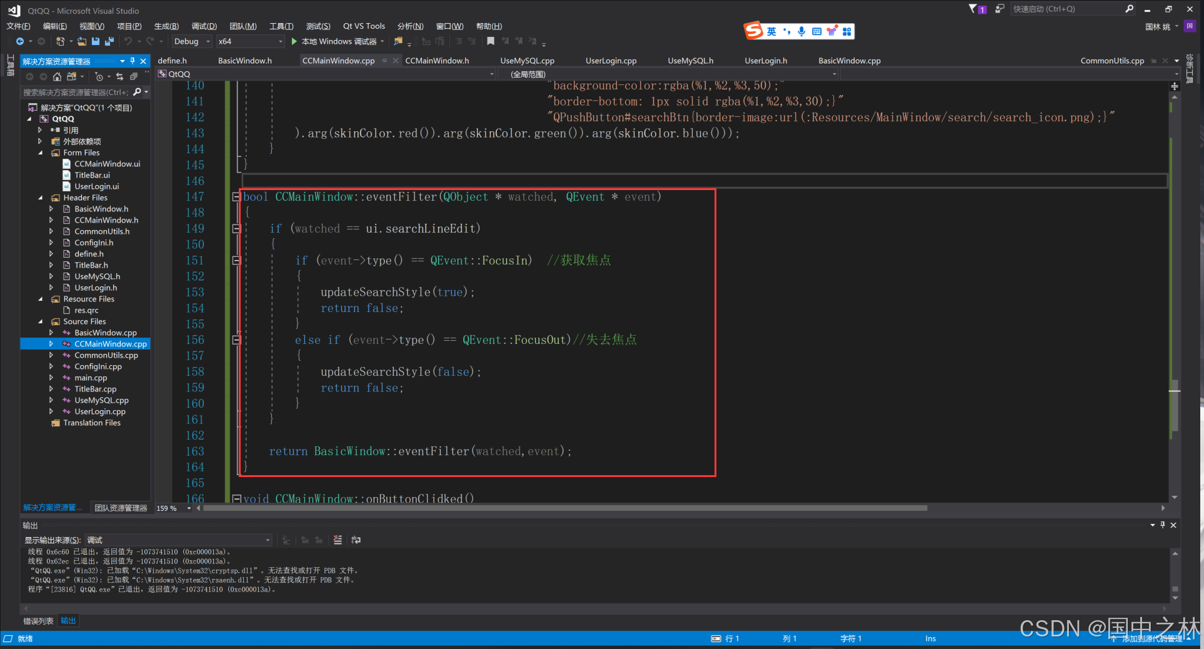Open the 工具(T) menu

coord(281,26)
